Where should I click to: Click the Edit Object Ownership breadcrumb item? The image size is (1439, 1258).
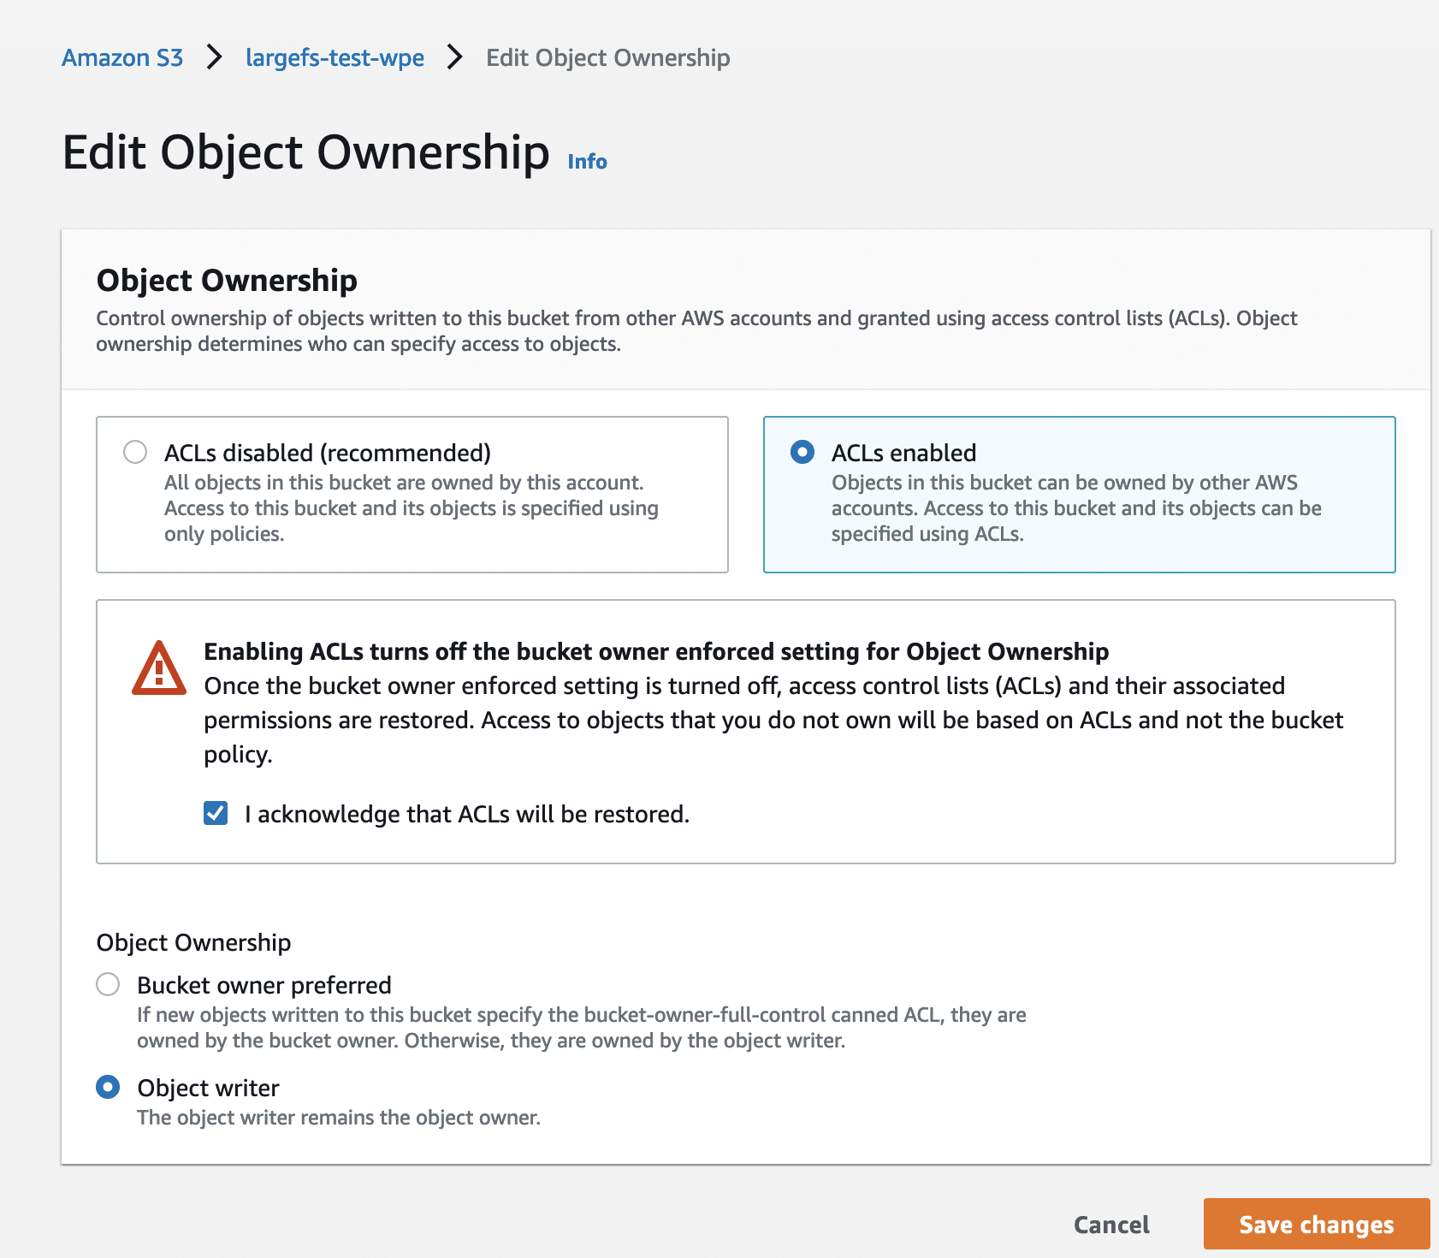607,57
